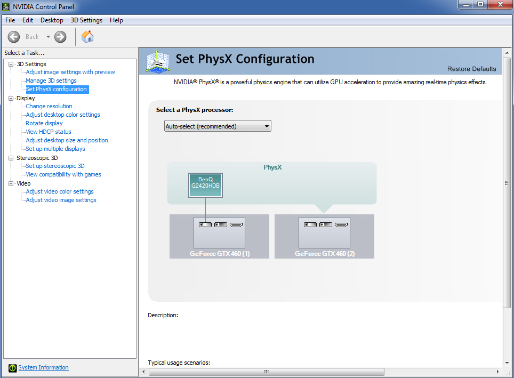Open Adjust image settings with preview
Image resolution: width=514 pixels, height=378 pixels.
tap(70, 72)
